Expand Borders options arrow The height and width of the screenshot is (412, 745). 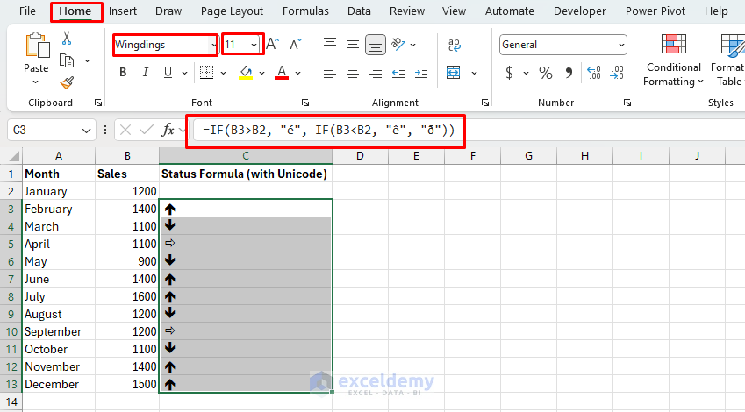coord(223,73)
